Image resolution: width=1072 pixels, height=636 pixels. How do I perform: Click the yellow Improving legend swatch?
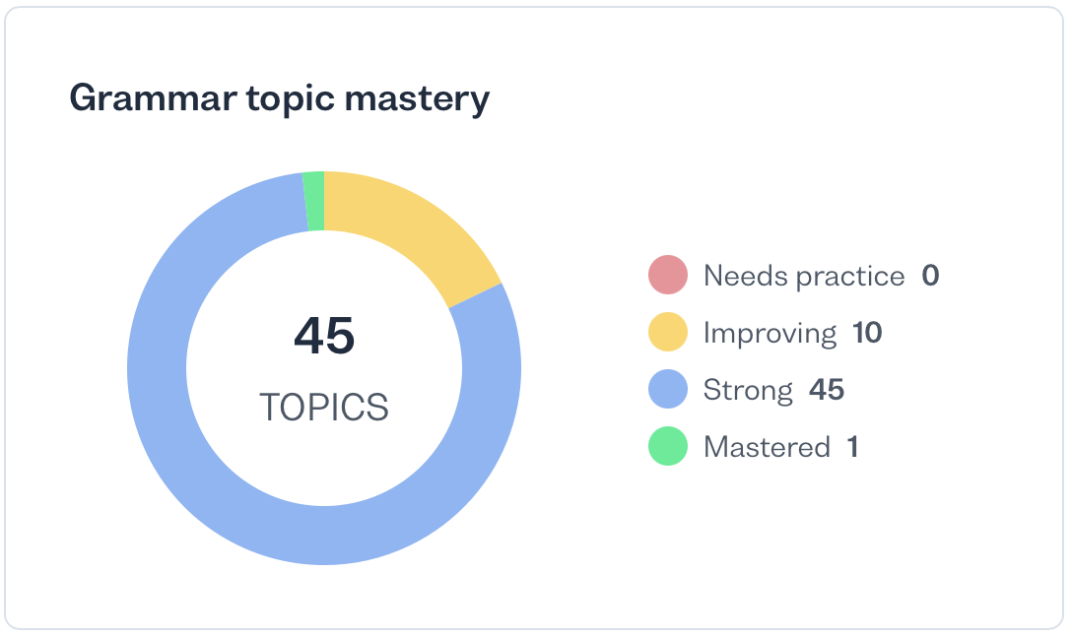[x=667, y=333]
